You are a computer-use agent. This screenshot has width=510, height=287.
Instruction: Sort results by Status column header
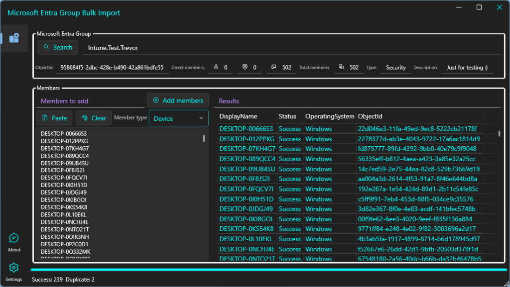point(287,116)
